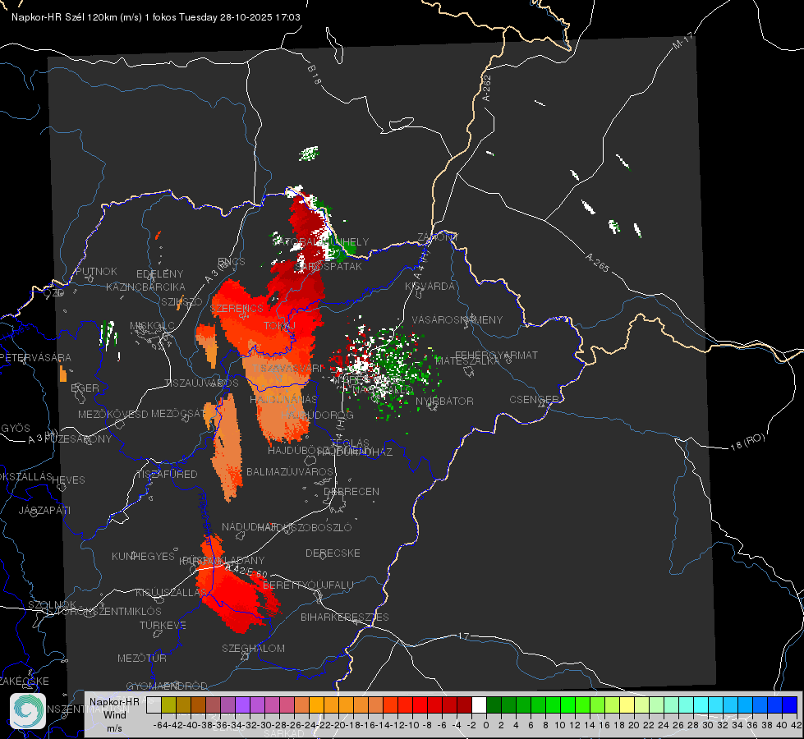Click the EDELENY label
This screenshot has width=804, height=739.
[x=159, y=274]
